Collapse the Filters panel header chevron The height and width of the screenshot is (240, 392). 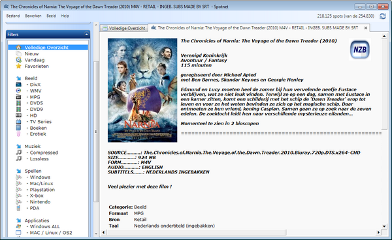pyautogui.click(x=86, y=35)
